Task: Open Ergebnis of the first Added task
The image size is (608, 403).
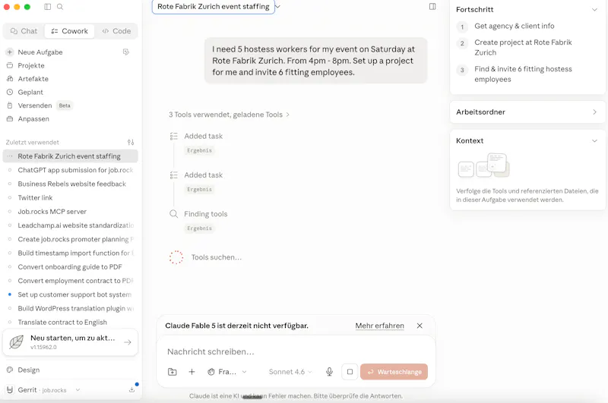Action: pos(199,150)
